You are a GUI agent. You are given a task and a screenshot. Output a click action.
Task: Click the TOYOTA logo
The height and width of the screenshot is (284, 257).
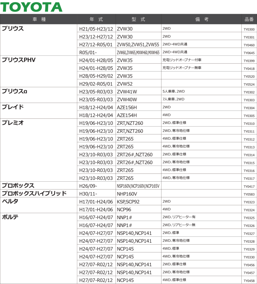(31, 7)
